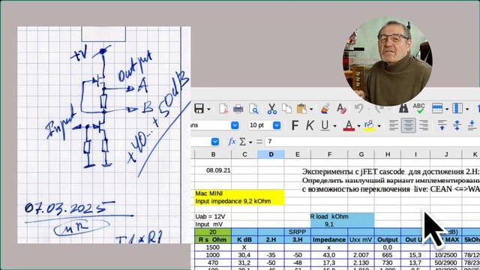Select the cell with 1500
This screenshot has height=270, width=480.
(213, 247)
